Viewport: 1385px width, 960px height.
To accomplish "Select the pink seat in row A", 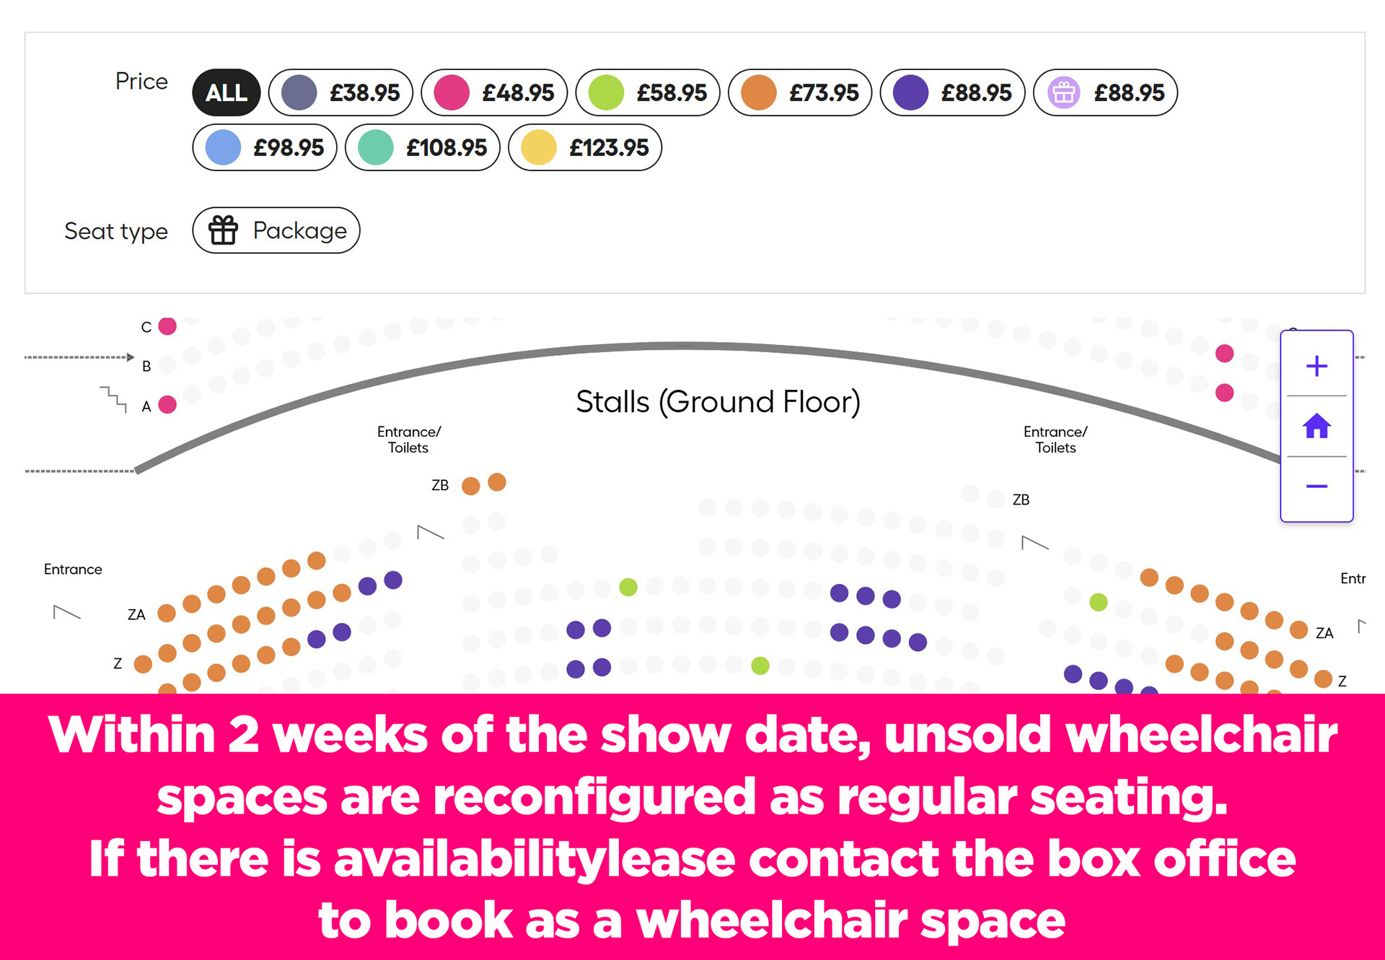I will click(x=167, y=404).
